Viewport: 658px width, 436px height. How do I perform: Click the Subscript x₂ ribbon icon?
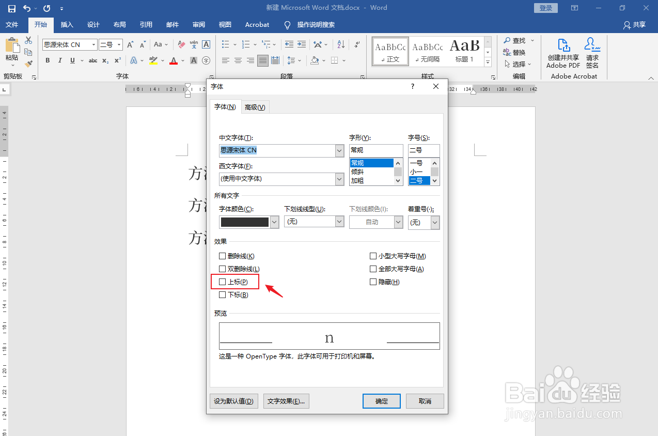(105, 60)
